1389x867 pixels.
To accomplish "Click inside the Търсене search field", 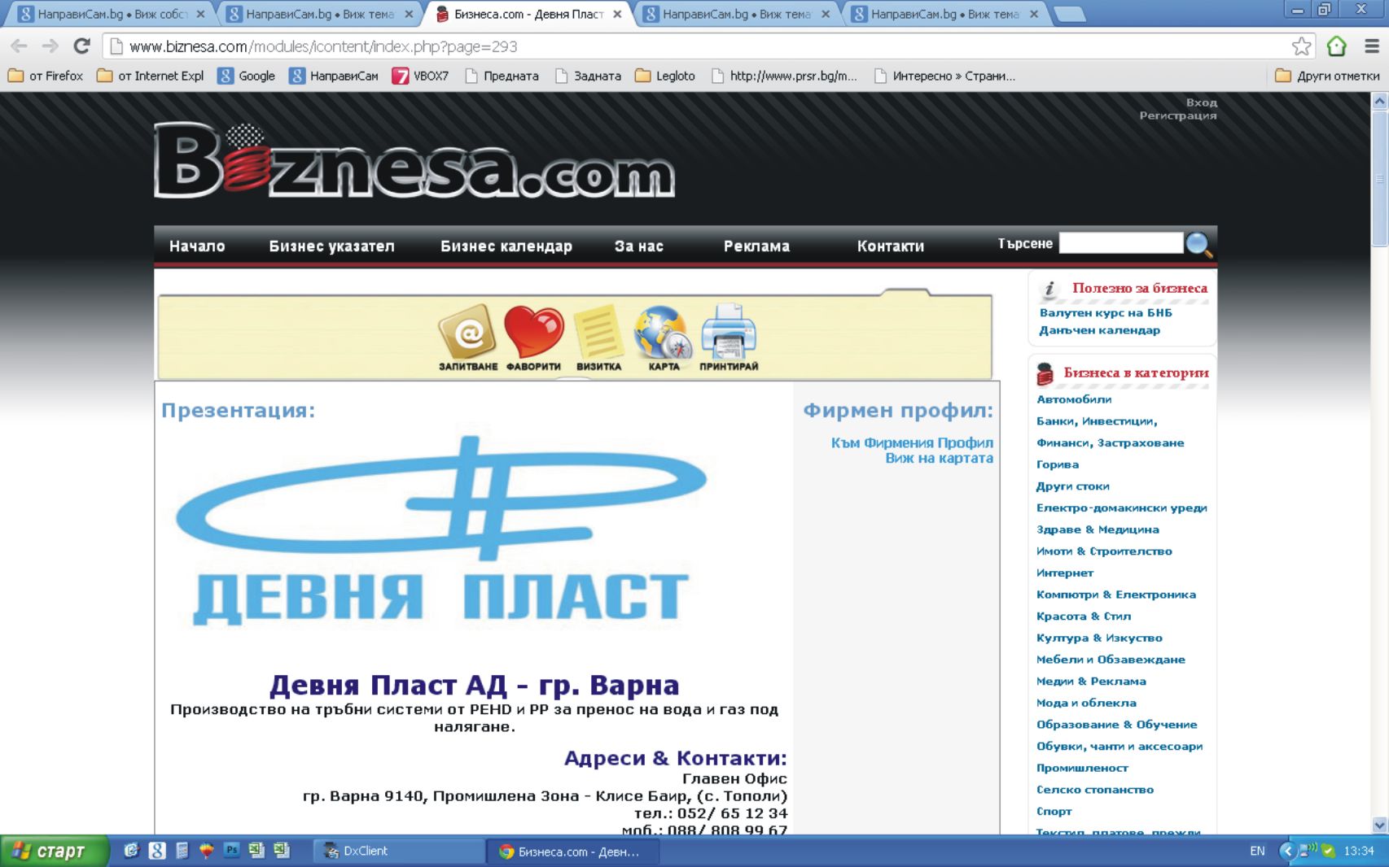I will [x=1120, y=243].
